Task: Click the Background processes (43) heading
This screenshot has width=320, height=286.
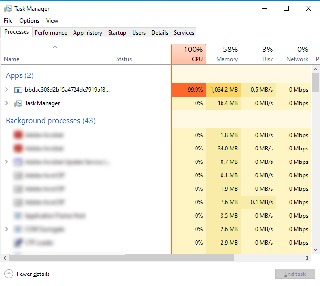Action: [50, 121]
